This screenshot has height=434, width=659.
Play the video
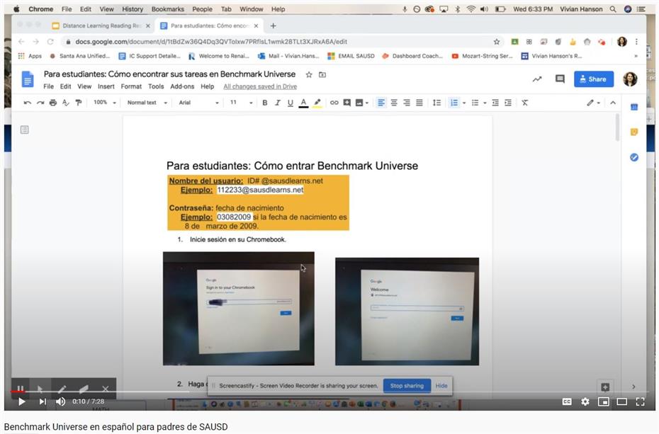point(22,401)
